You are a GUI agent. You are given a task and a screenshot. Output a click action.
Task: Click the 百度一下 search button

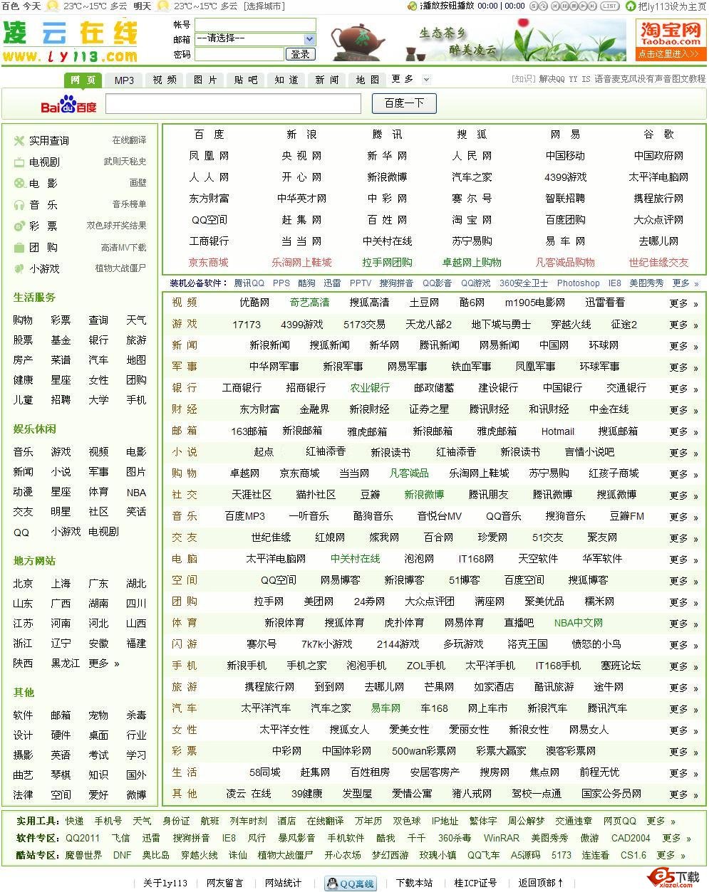coord(404,103)
